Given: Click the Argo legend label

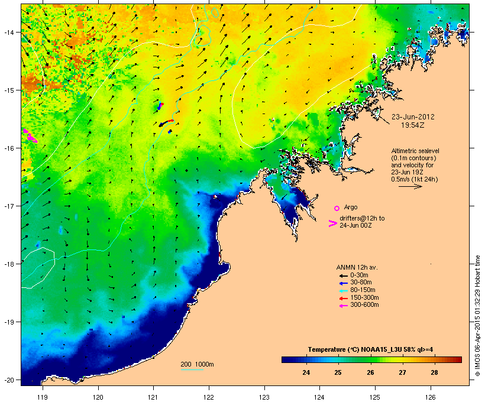Looking at the screenshot, I should 351,207.
